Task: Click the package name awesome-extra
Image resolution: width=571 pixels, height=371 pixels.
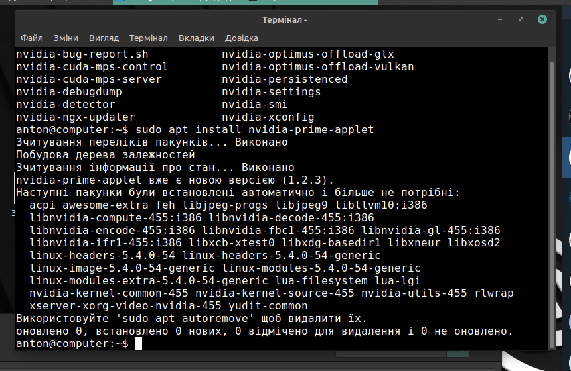Action: coord(106,205)
